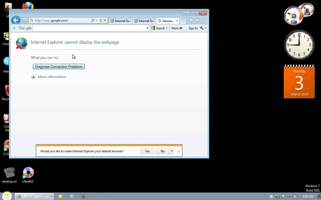This screenshot has height=200, width=321.
Task: Select the Internet Explorer taskbar button
Action: click(34, 196)
